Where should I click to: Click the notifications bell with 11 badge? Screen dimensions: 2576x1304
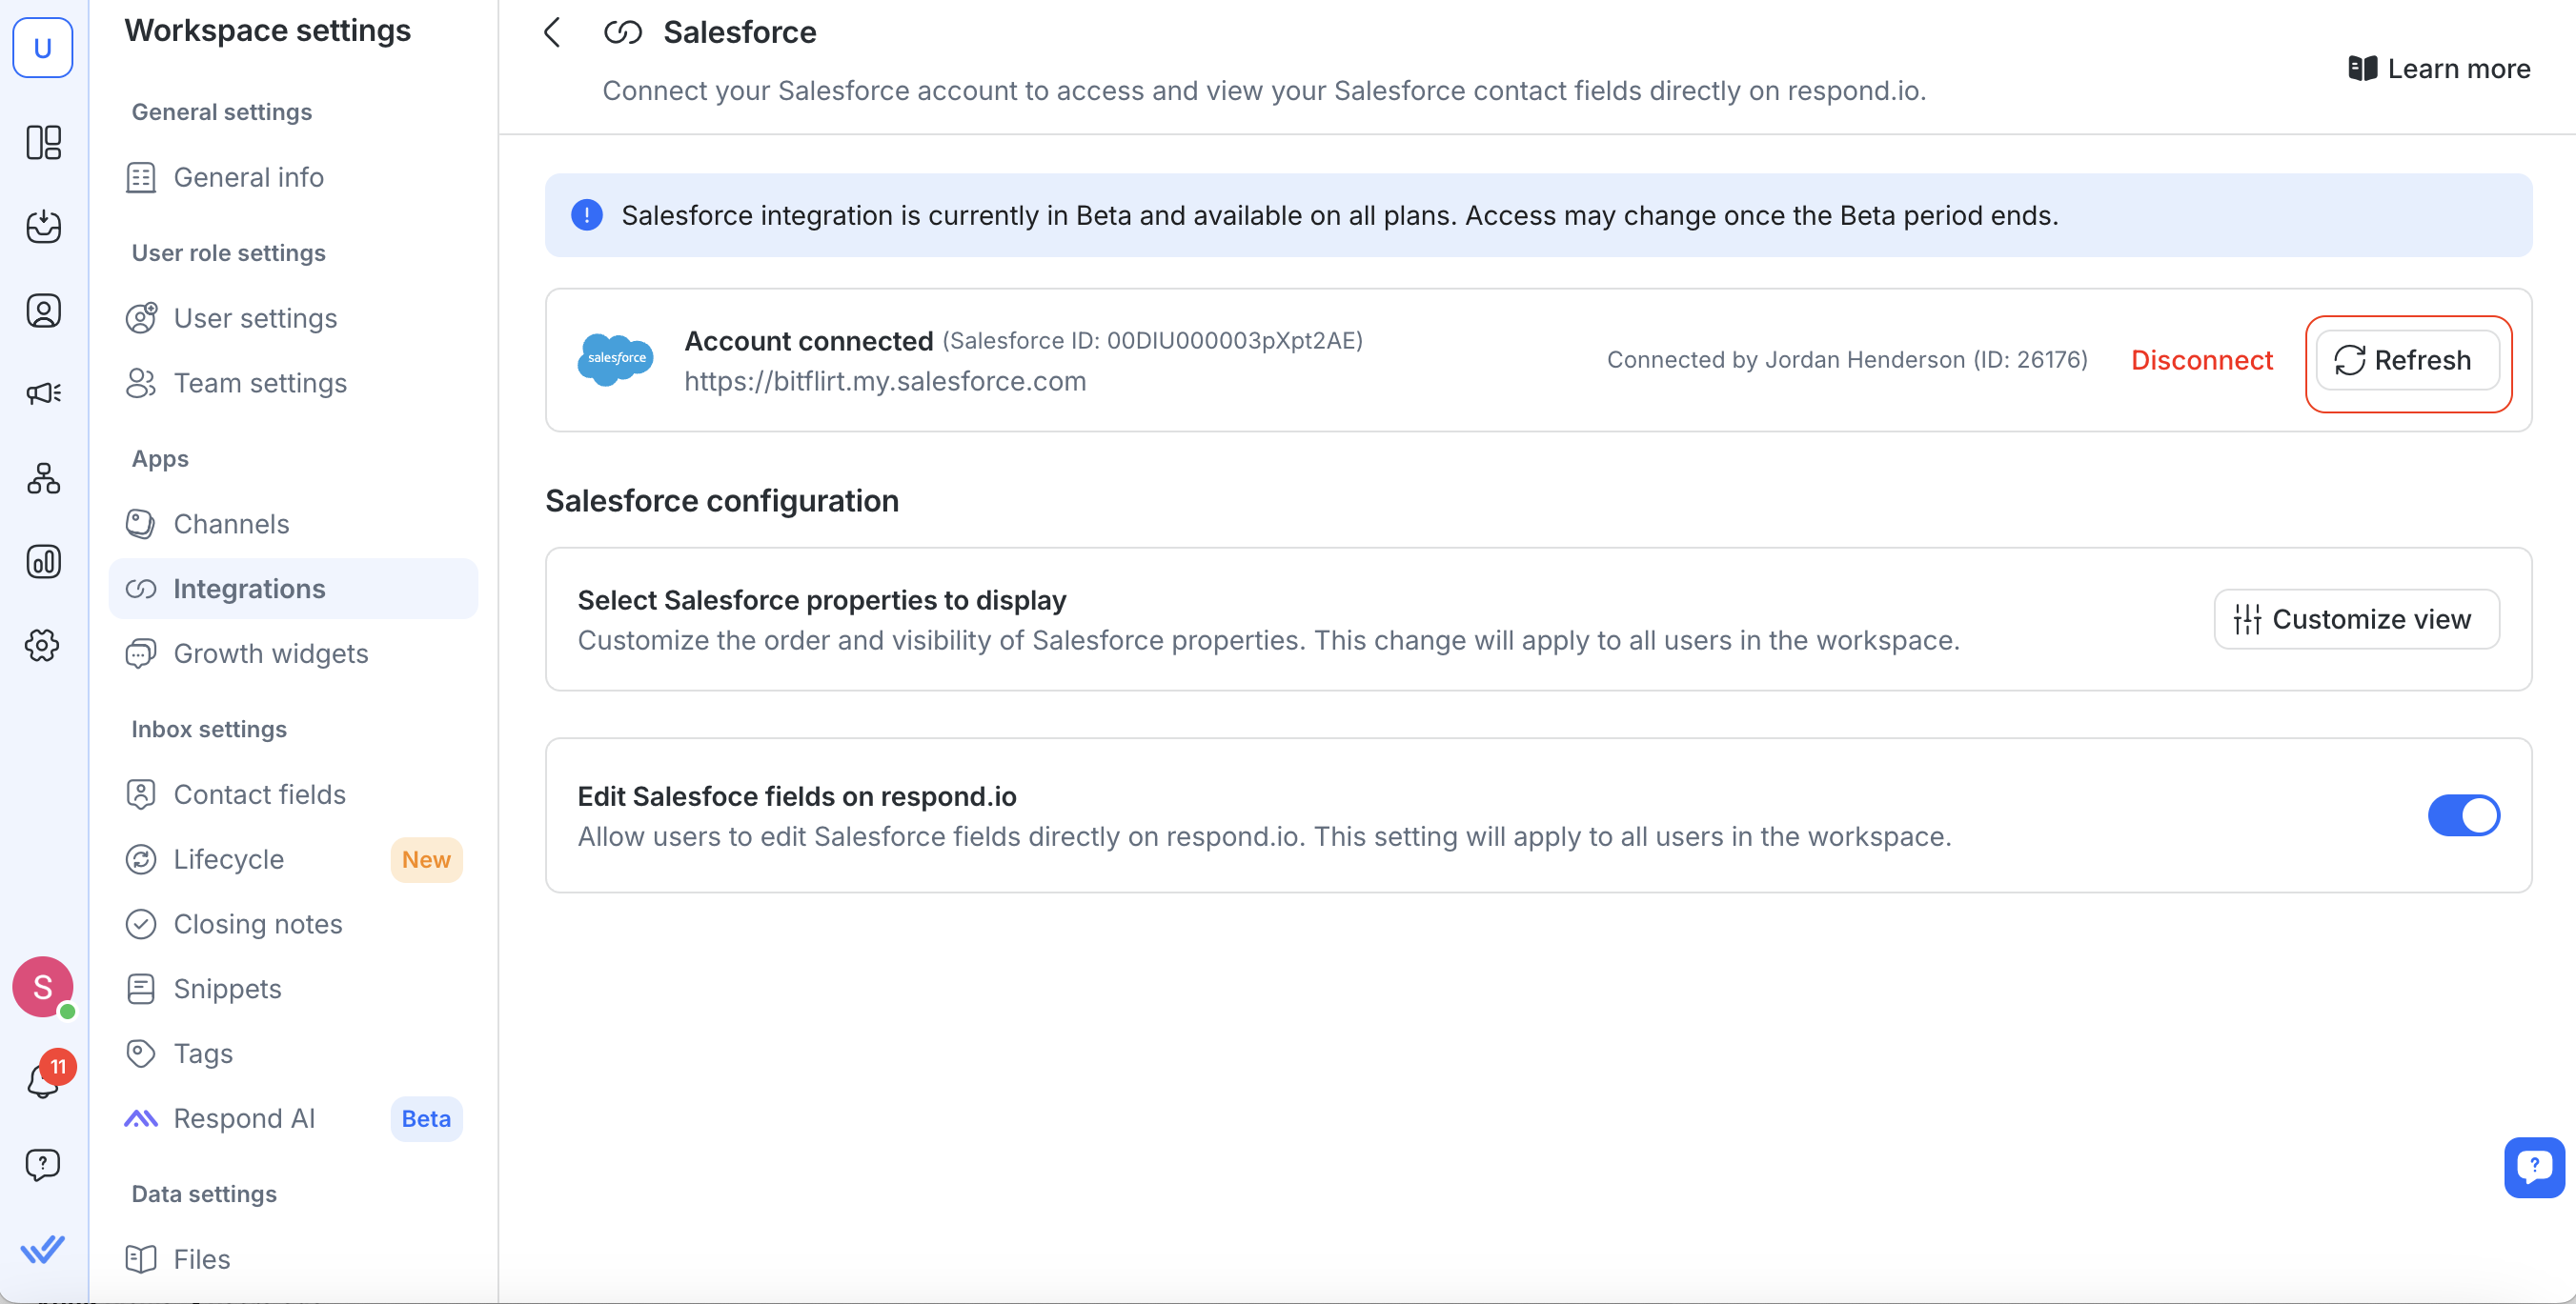coord(43,1079)
